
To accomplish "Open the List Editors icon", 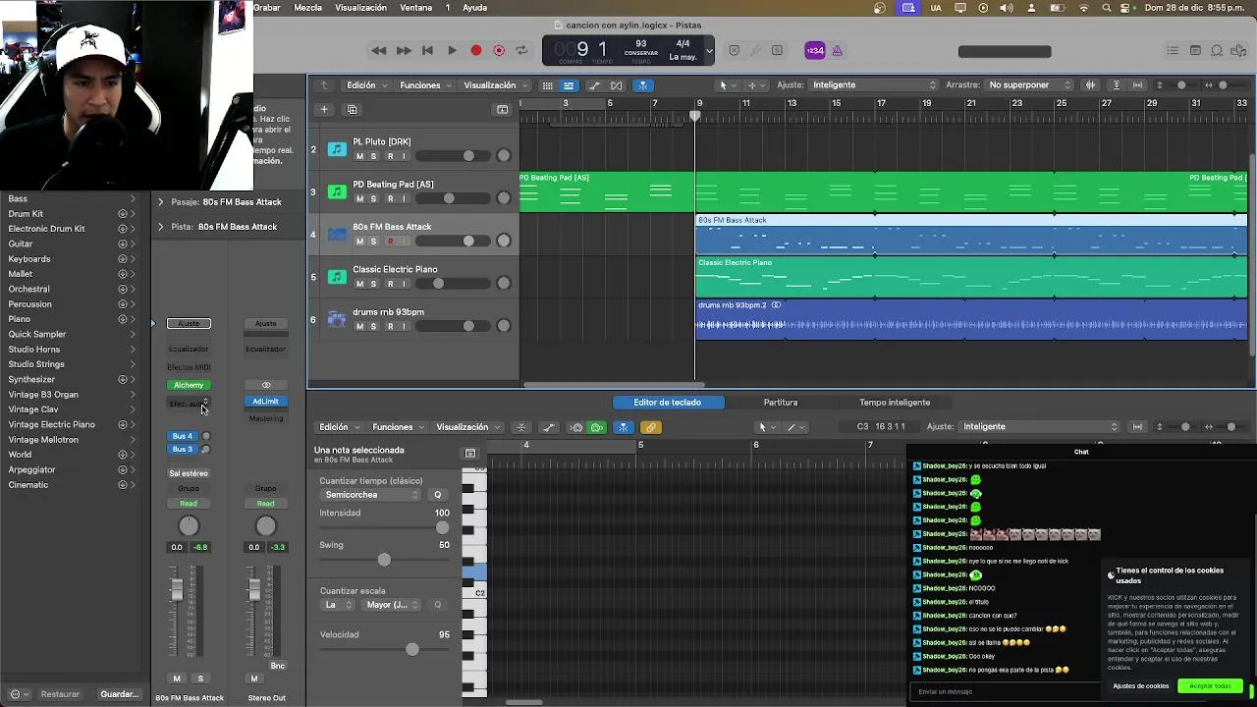I will (x=1173, y=50).
